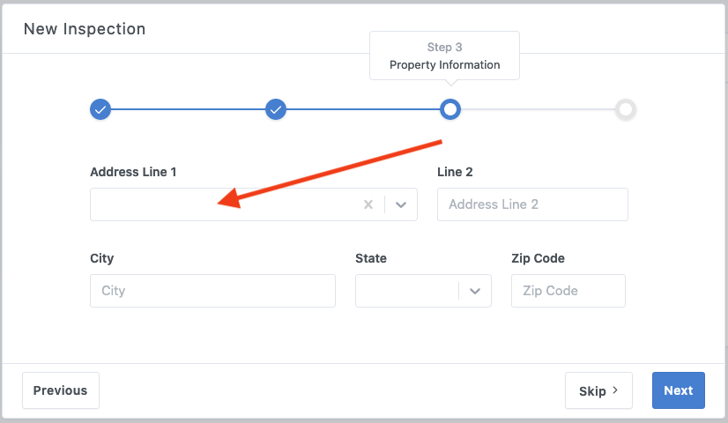Jump to the final unfinished step circle
Image resolution: width=728 pixels, height=423 pixels.
[626, 109]
